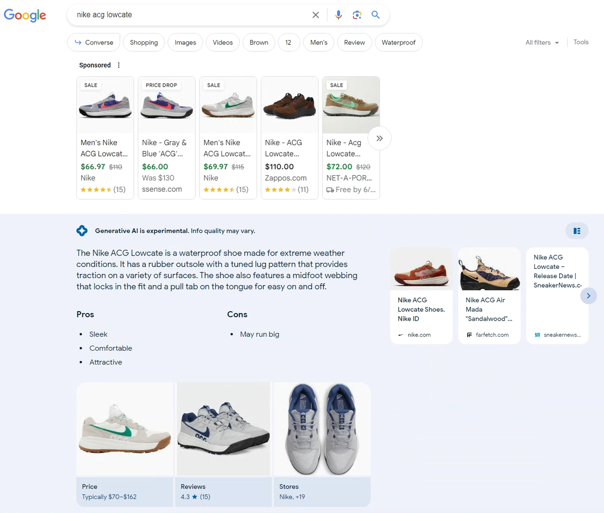Click 'Generative AI is experimental' notice text
The height and width of the screenshot is (513, 604).
[x=142, y=231]
